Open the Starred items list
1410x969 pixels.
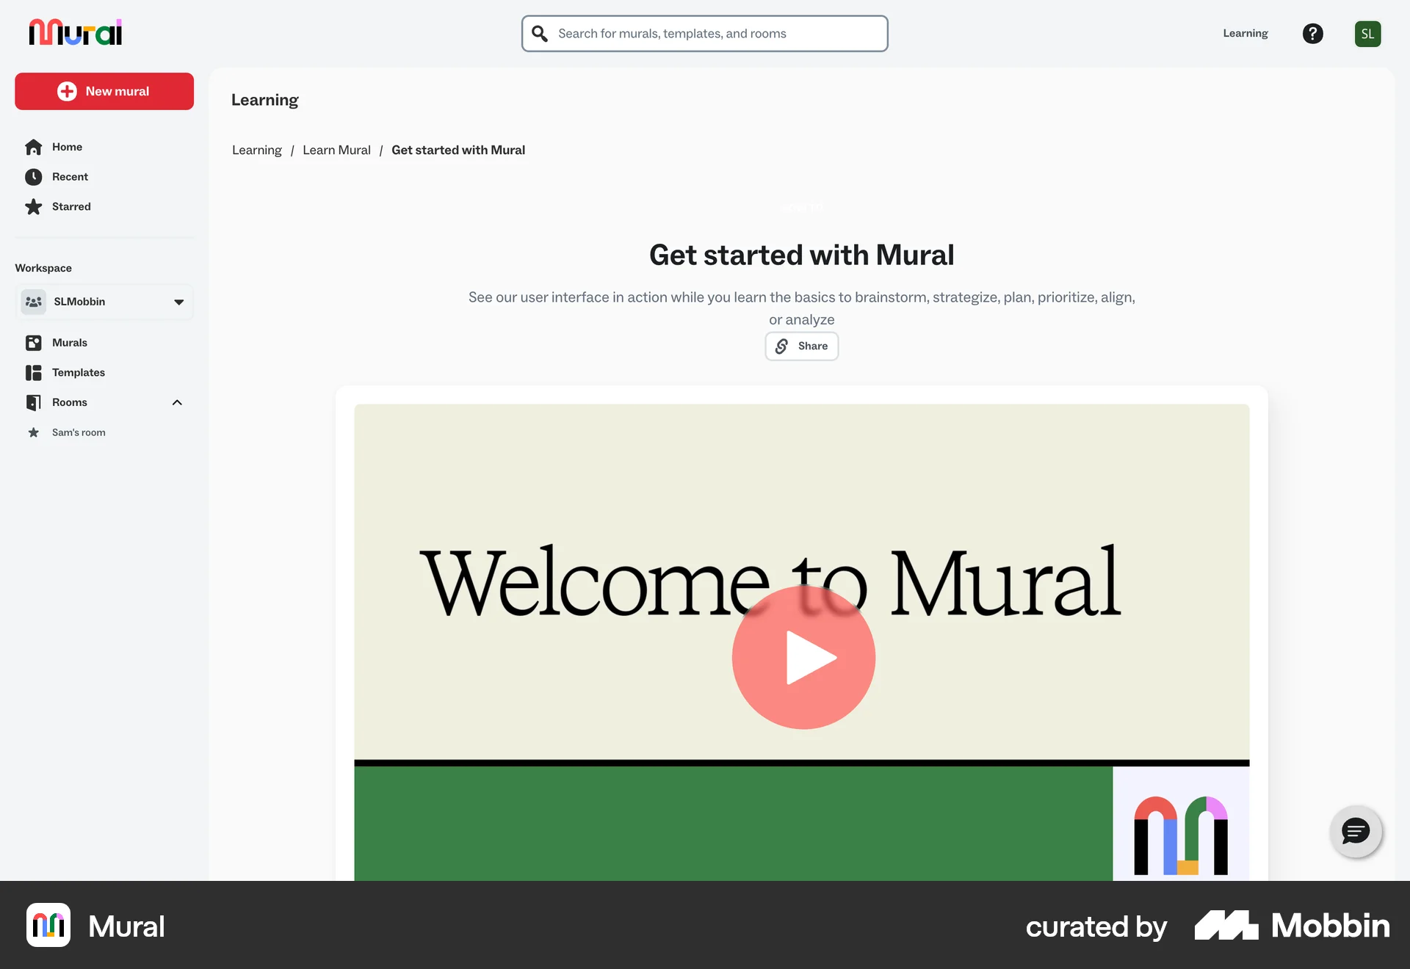pos(71,206)
